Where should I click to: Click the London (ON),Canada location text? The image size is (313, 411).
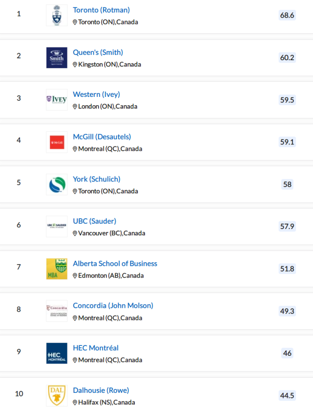tap(108, 107)
